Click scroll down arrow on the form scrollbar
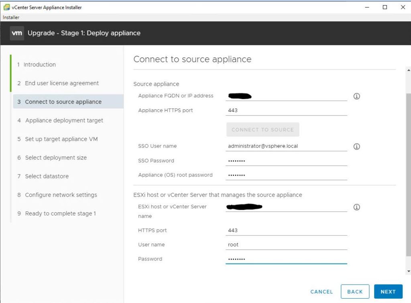 pyautogui.click(x=408, y=272)
